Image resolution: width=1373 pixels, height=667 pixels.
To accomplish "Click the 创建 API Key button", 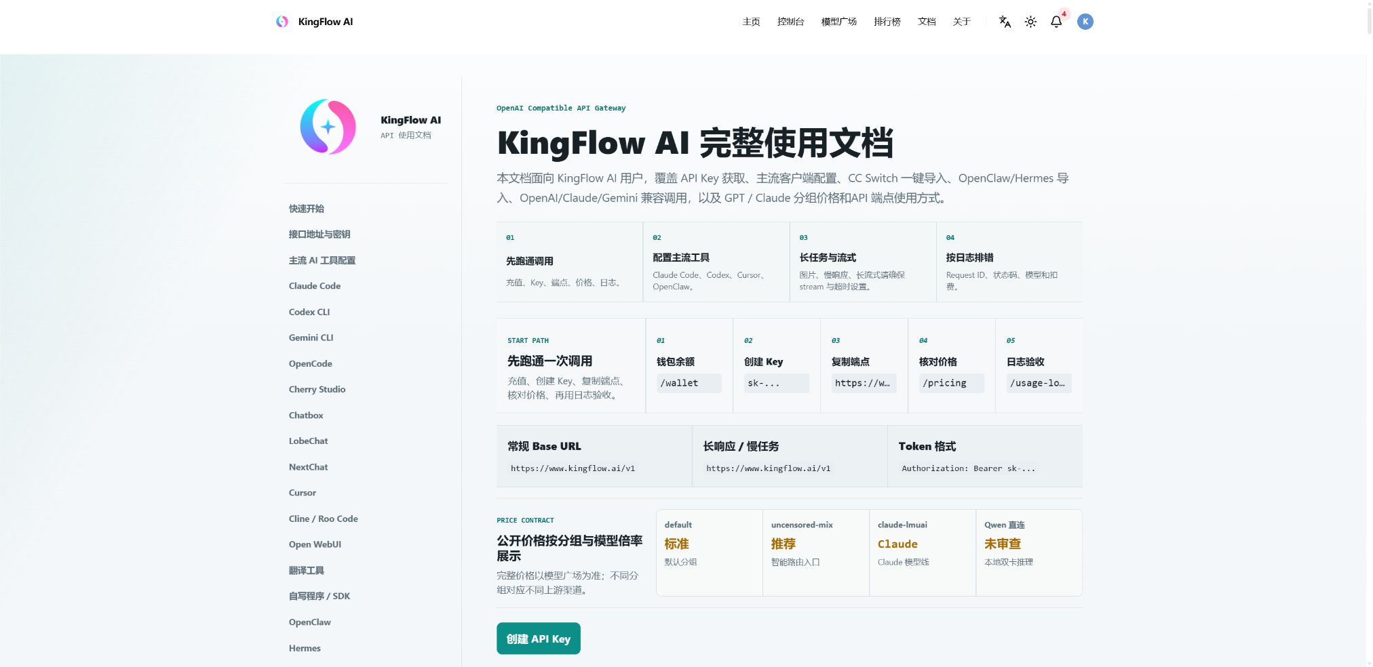I will (539, 639).
